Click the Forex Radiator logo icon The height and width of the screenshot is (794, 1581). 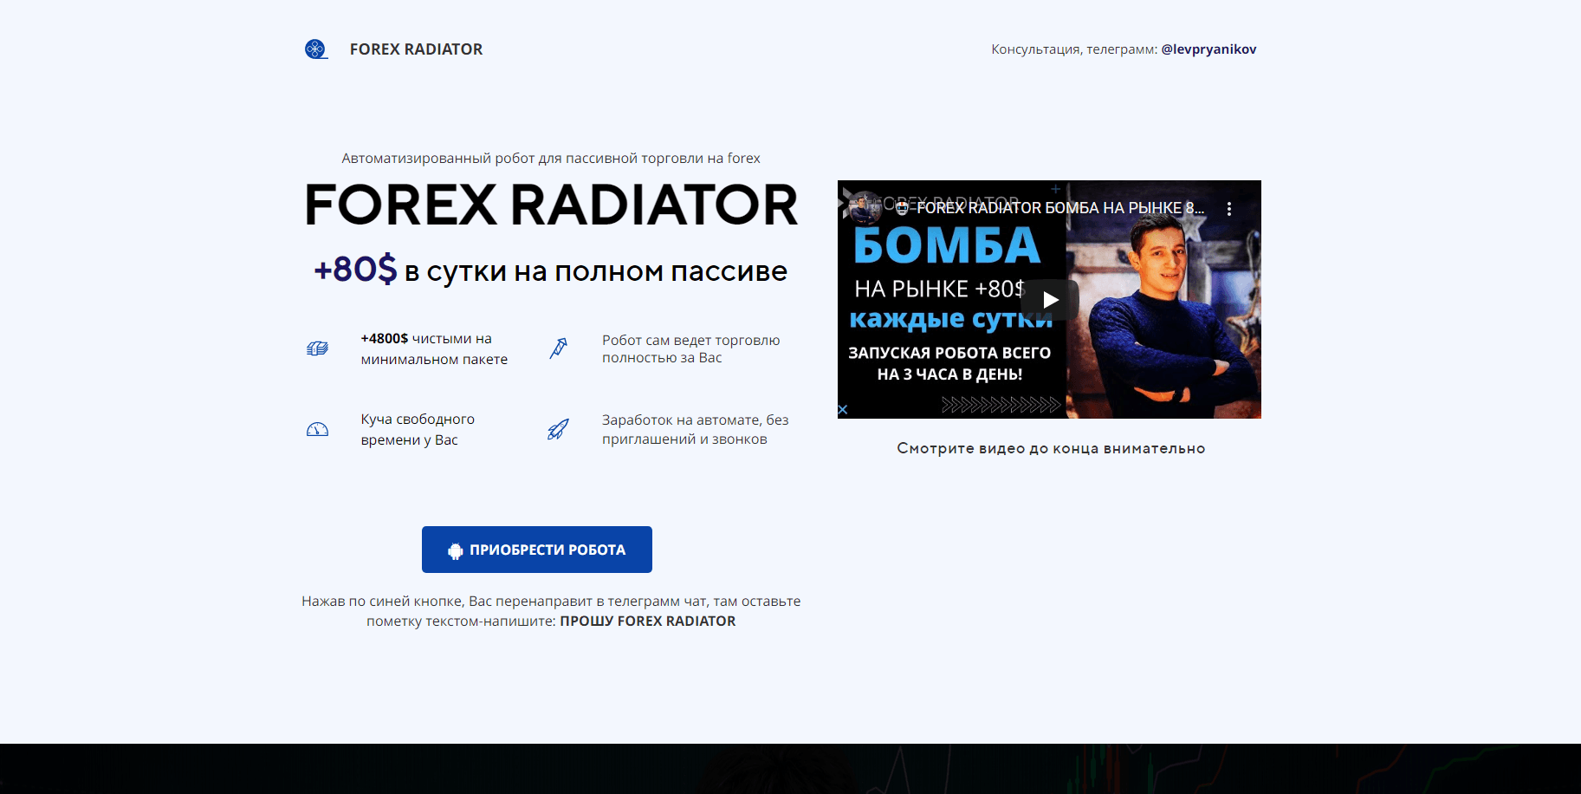[316, 49]
